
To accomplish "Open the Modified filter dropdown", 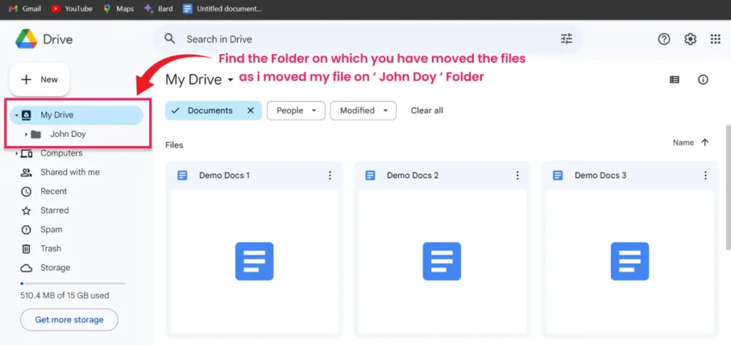I will (363, 110).
